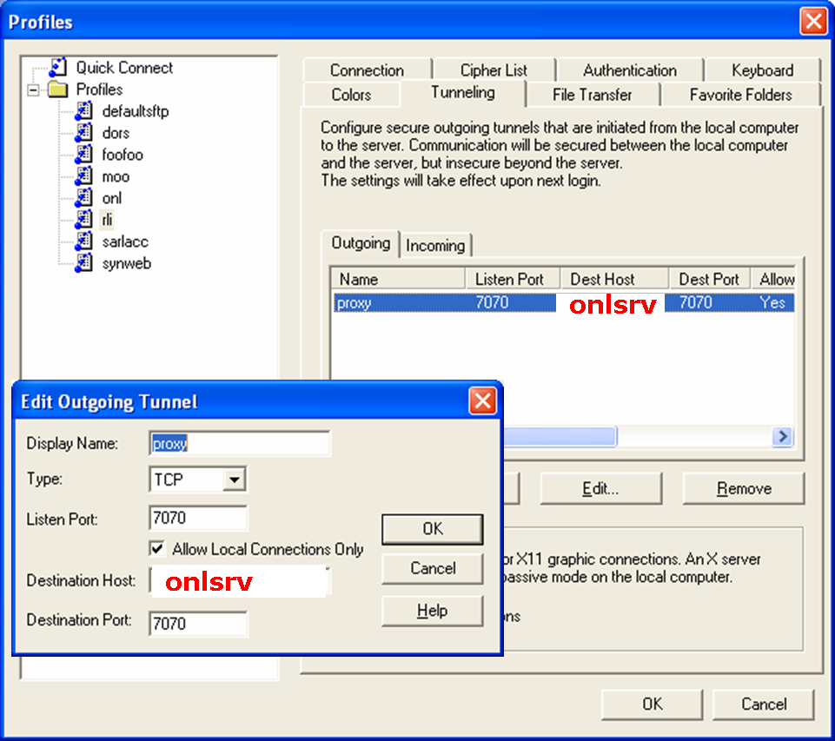Open the Authentication tab
The height and width of the screenshot is (741, 835).
click(x=630, y=70)
